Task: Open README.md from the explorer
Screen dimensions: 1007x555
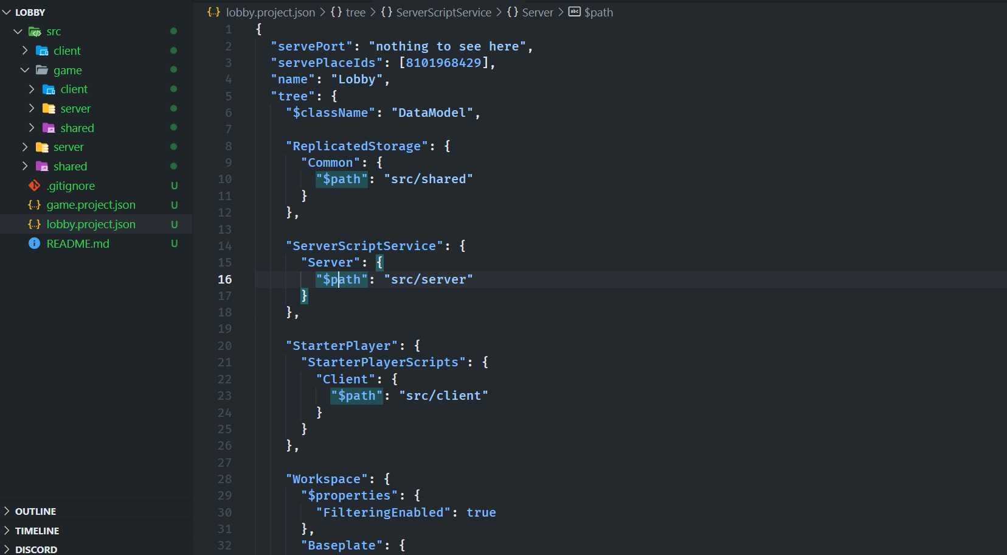Action: click(x=78, y=243)
